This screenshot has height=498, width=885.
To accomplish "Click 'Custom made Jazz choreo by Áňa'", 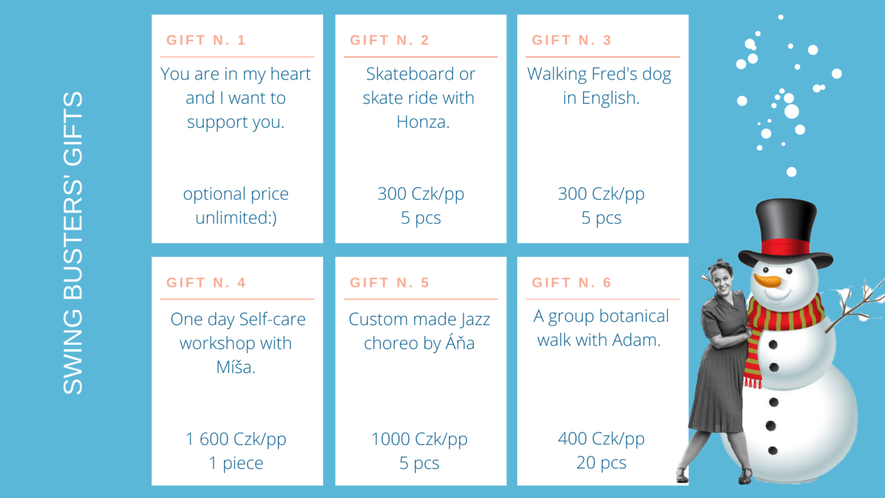I will 420,331.
